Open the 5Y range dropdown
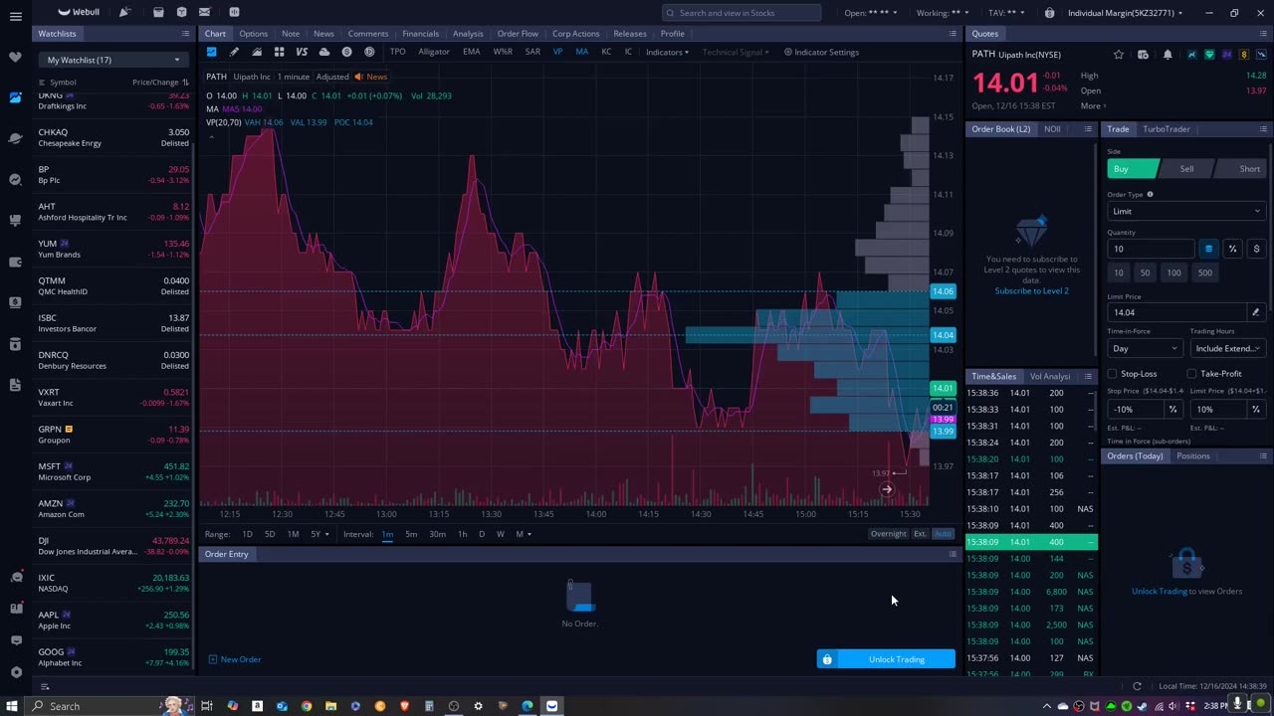This screenshot has height=716, width=1274. [x=319, y=534]
